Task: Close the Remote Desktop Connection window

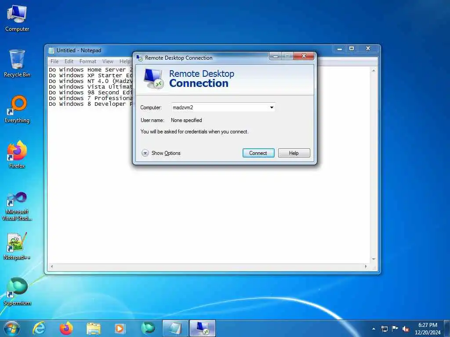Action: pyautogui.click(x=304, y=56)
